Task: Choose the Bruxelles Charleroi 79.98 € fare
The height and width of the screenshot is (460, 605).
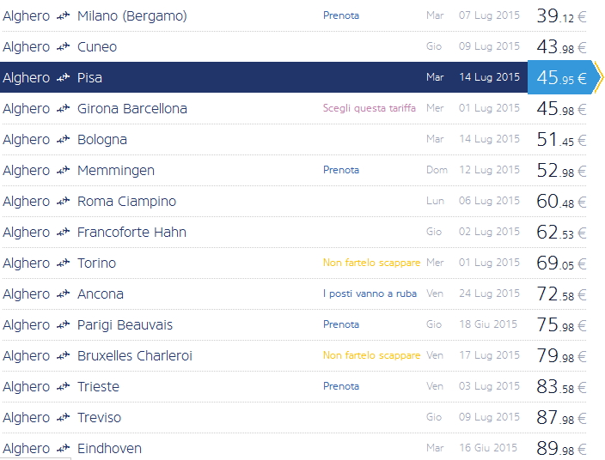Action: click(560, 356)
